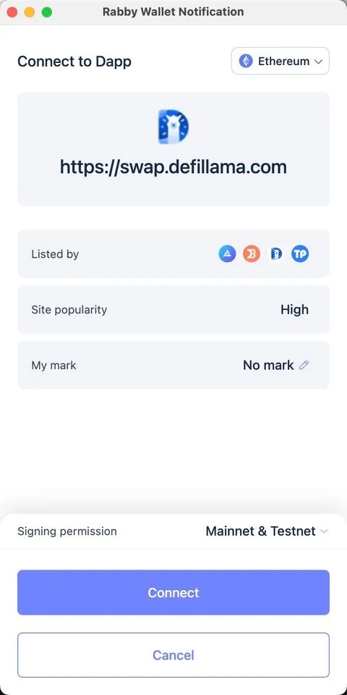Edit my mark with the pencil icon
The image size is (347, 695).
304,365
